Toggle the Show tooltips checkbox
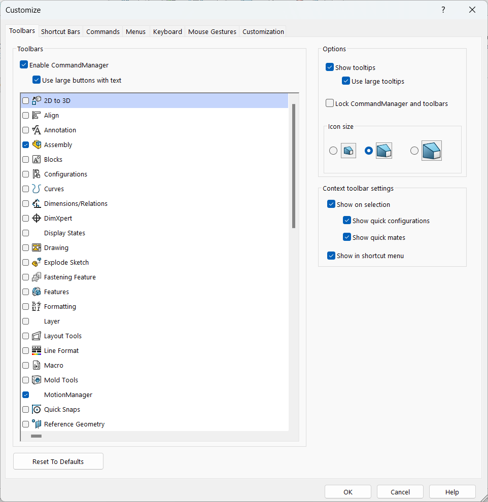 [330, 67]
